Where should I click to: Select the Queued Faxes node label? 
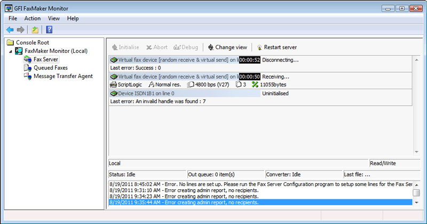tap(51, 68)
